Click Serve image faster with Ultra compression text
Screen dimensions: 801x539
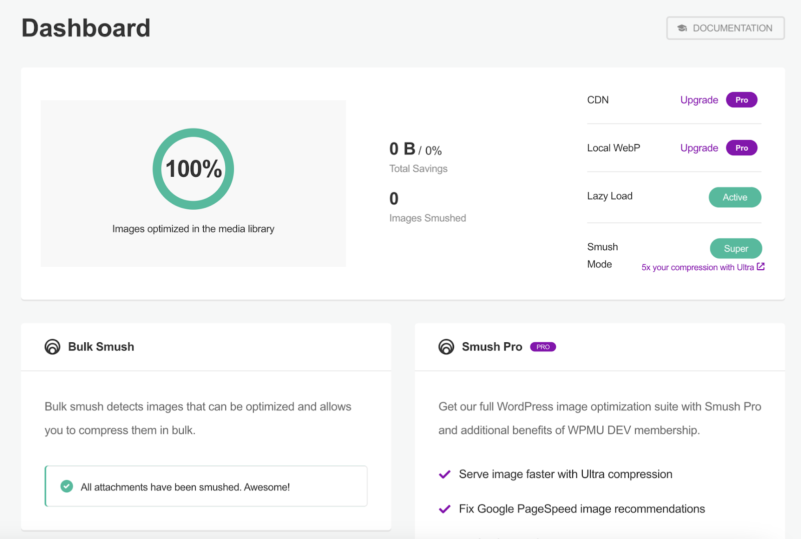click(566, 474)
